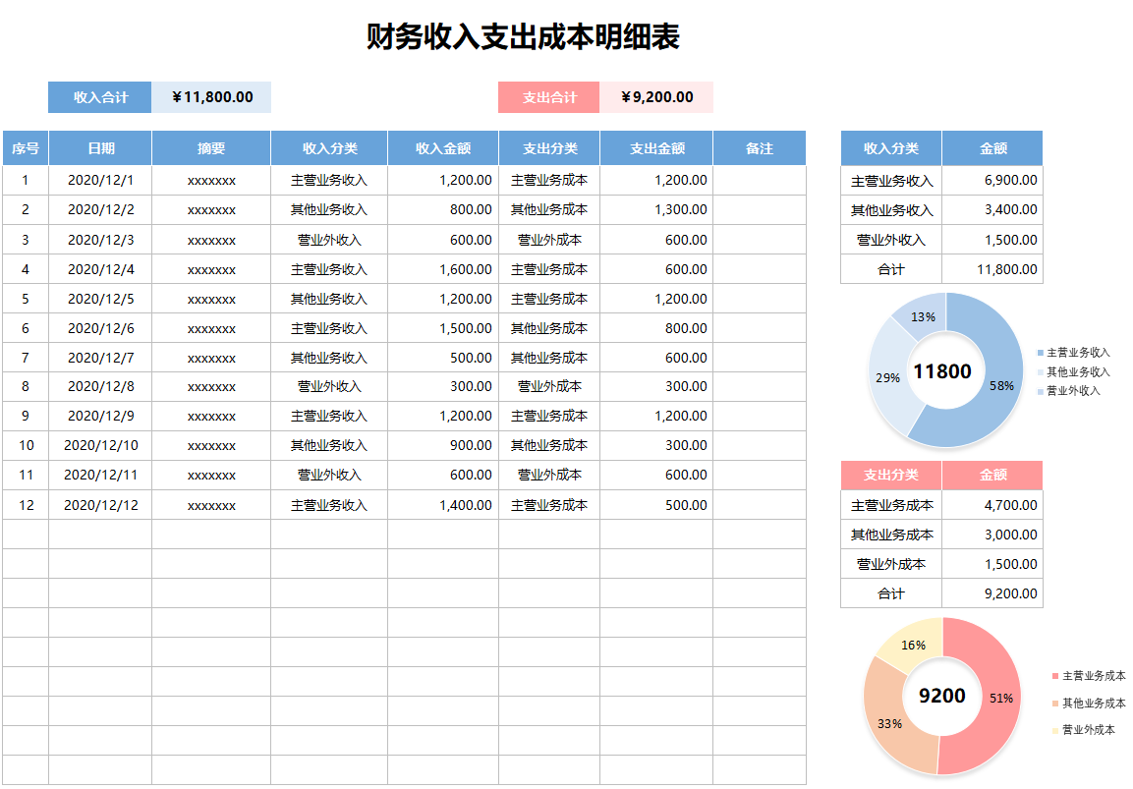Select income amount 1,600.00 in row 4
Viewport: 1133px width, 789px height.
pyautogui.click(x=443, y=269)
